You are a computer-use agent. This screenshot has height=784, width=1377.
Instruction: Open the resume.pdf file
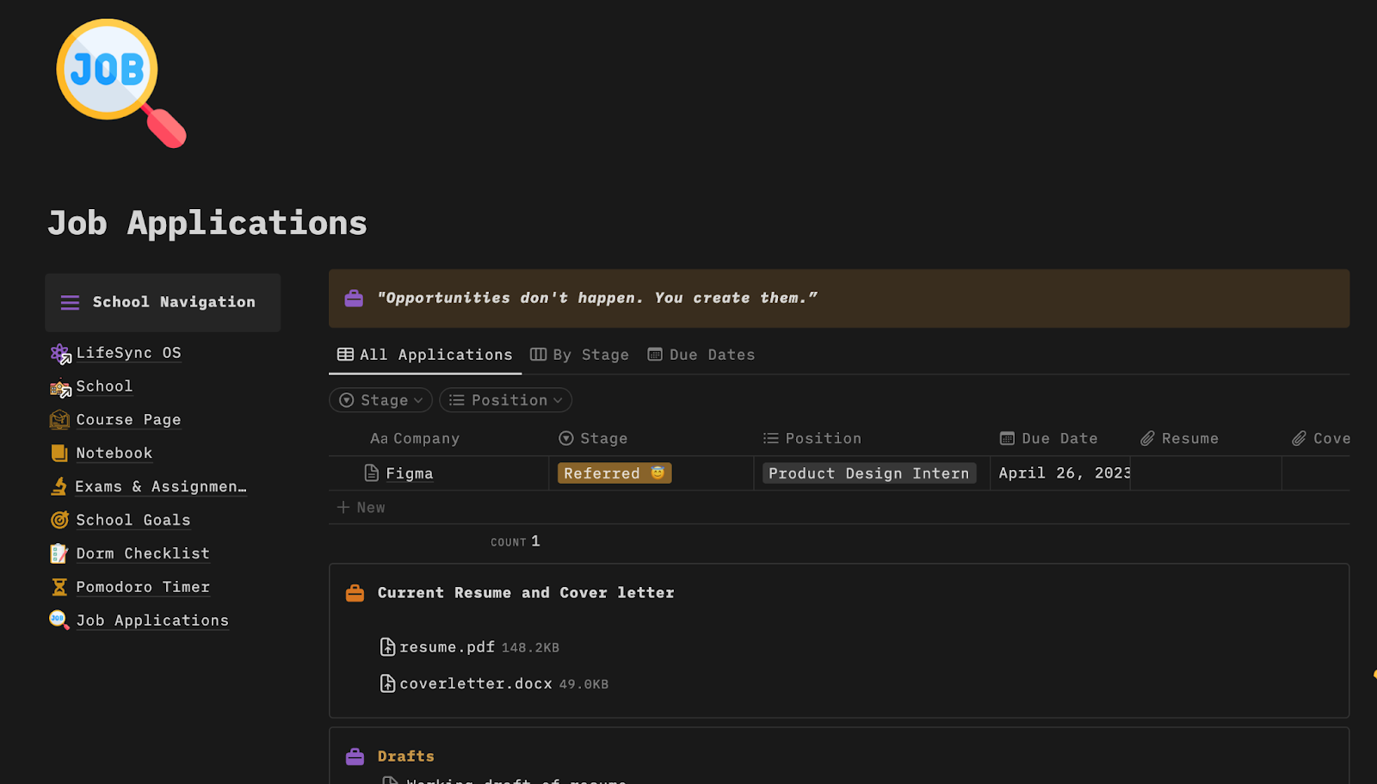coord(469,647)
